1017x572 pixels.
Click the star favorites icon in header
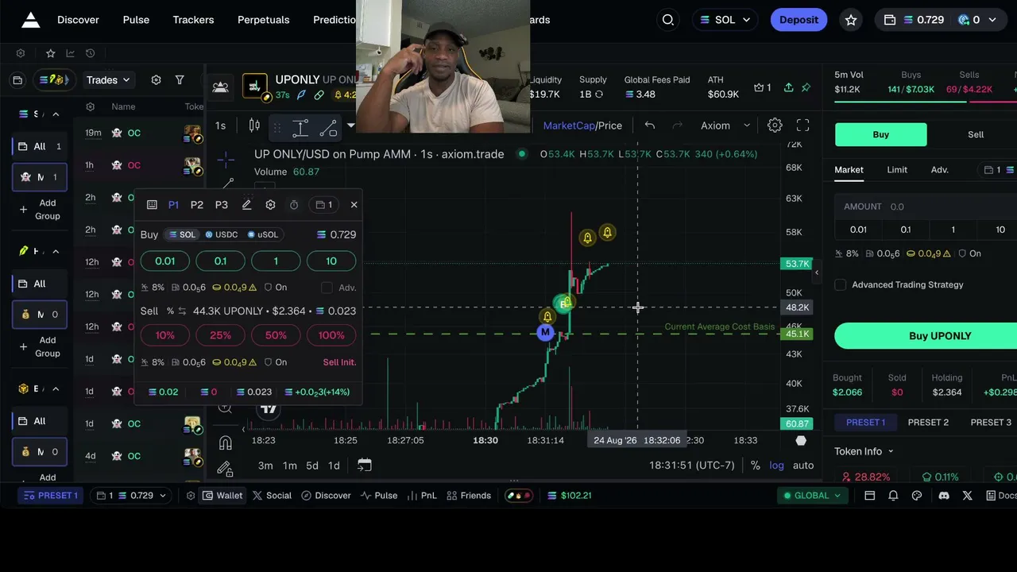[x=851, y=20]
